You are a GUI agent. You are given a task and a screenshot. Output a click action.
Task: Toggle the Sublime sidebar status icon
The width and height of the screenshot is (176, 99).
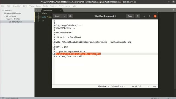tap(3, 98)
